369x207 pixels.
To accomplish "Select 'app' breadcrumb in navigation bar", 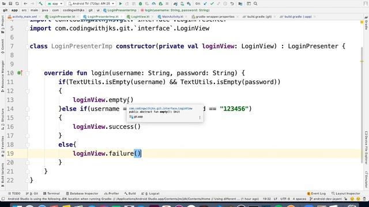I will tap(14, 10).
